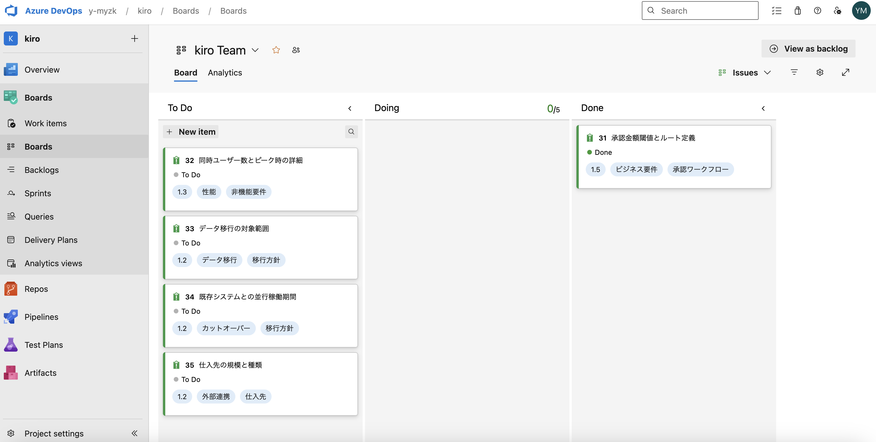Star kiro Team as favorite
876x442 pixels.
[x=276, y=50]
